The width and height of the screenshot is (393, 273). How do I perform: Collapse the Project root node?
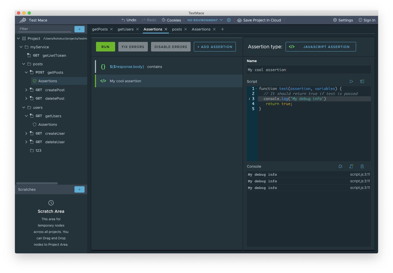click(x=18, y=39)
